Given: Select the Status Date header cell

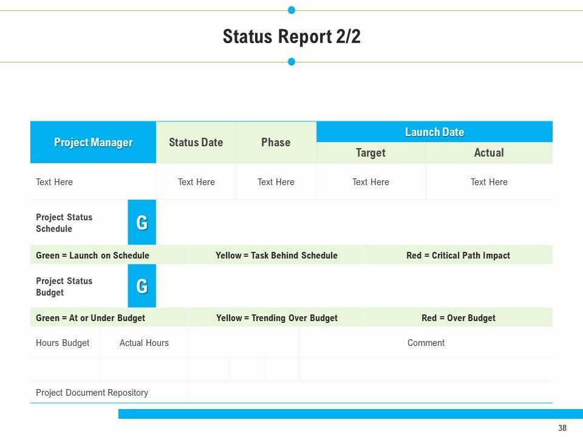Looking at the screenshot, I should pyautogui.click(x=196, y=143).
